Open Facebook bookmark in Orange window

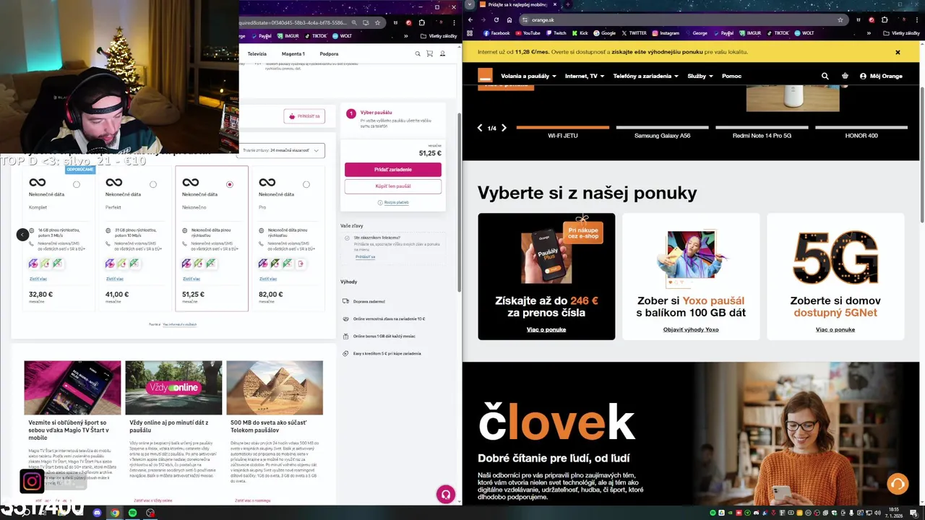pos(496,33)
